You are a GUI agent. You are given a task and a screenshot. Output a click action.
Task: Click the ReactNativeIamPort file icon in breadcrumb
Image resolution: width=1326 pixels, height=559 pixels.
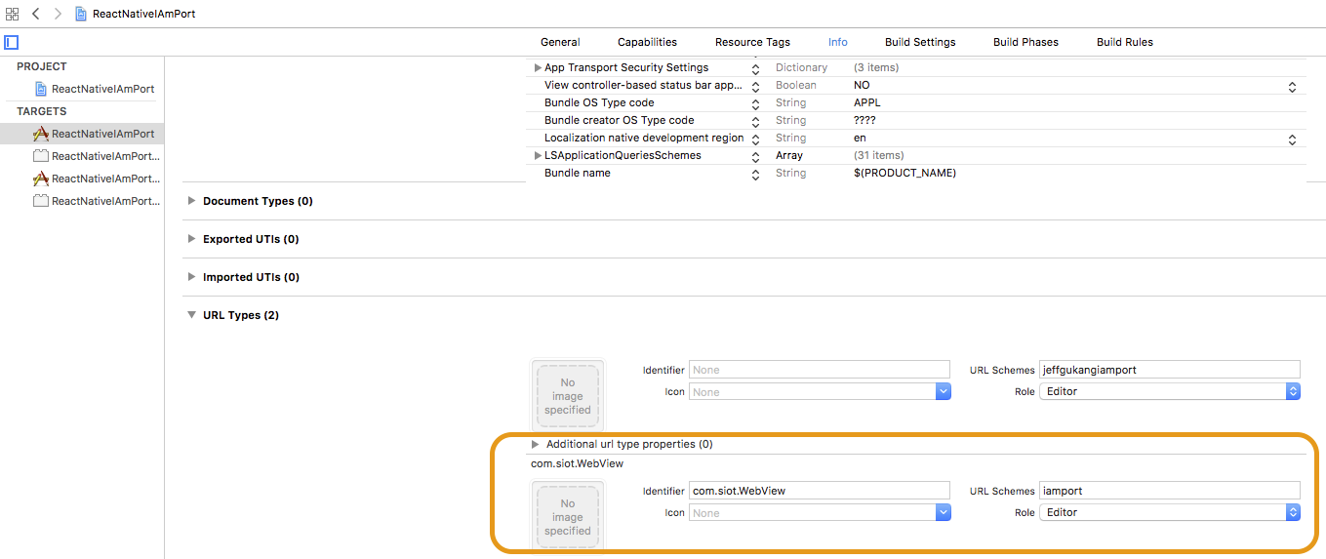(81, 14)
